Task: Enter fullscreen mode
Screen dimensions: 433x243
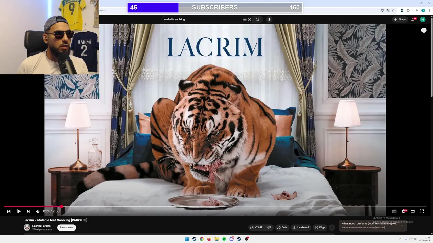Action: tap(422, 211)
